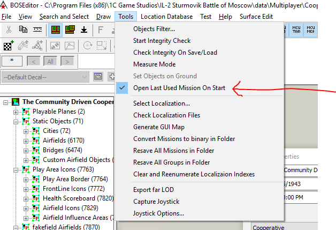The image size is (336, 230).
Task: Click the group icon beside FrontLine Icons
Action: point(36,189)
